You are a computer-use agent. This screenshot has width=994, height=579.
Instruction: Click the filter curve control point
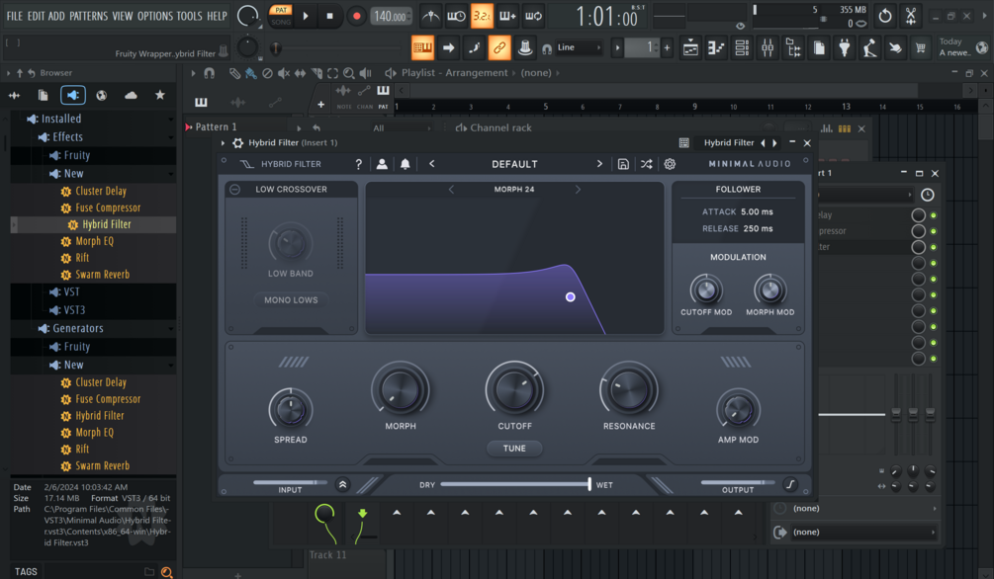[x=571, y=296]
